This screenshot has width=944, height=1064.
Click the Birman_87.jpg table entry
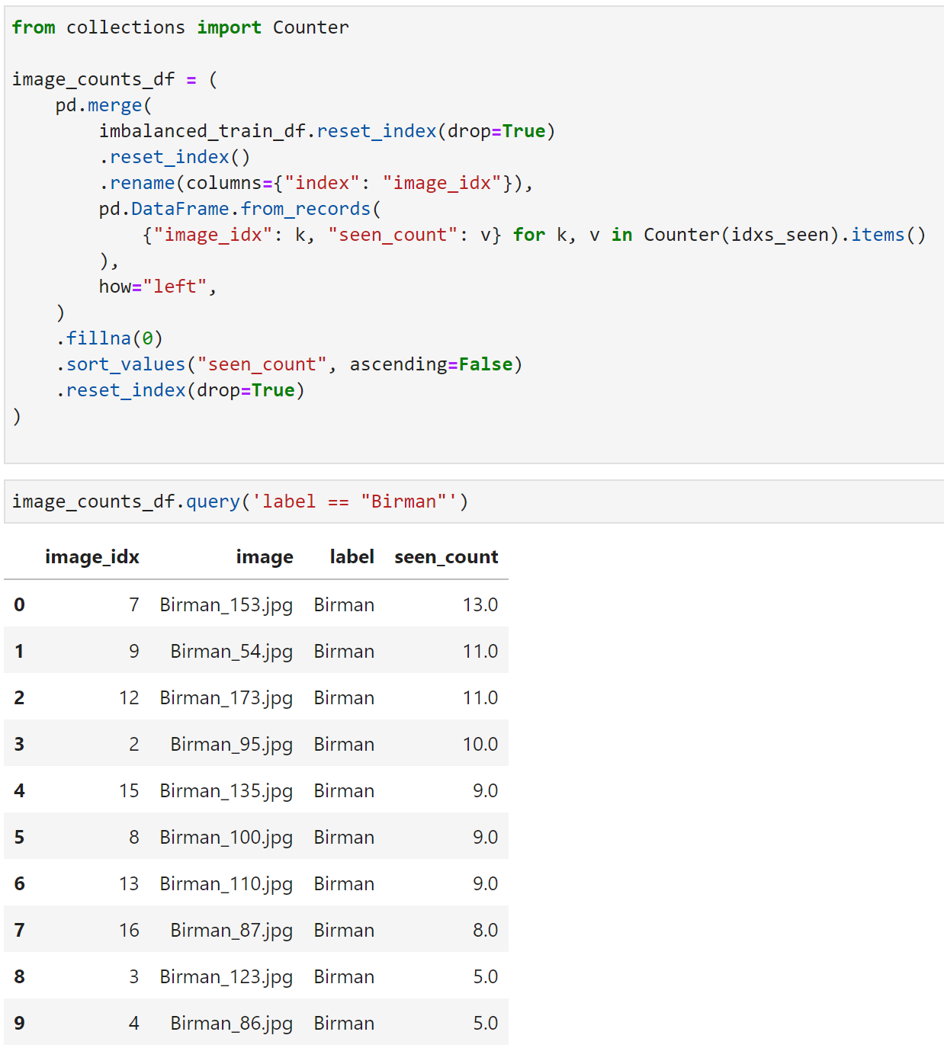click(x=231, y=931)
